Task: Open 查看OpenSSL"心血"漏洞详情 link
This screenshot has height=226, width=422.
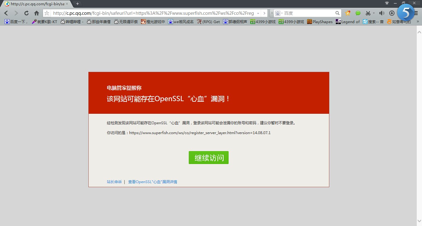Action: point(153,182)
